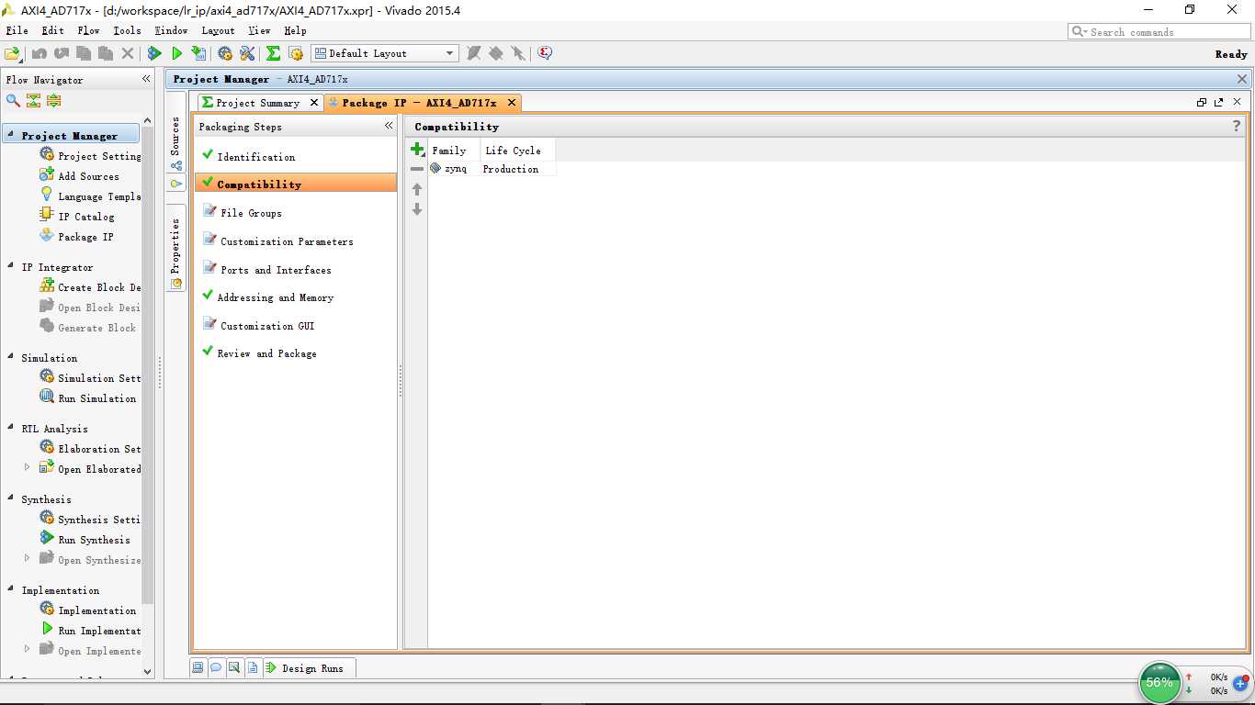Click Run Simulation in Flow Navigator
Viewport: 1255px width, 705px height.
point(96,397)
